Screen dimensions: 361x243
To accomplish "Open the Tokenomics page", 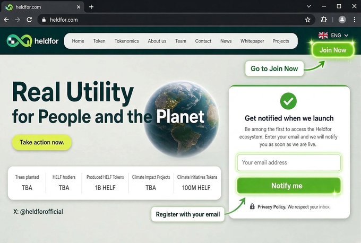I will 127,41.
